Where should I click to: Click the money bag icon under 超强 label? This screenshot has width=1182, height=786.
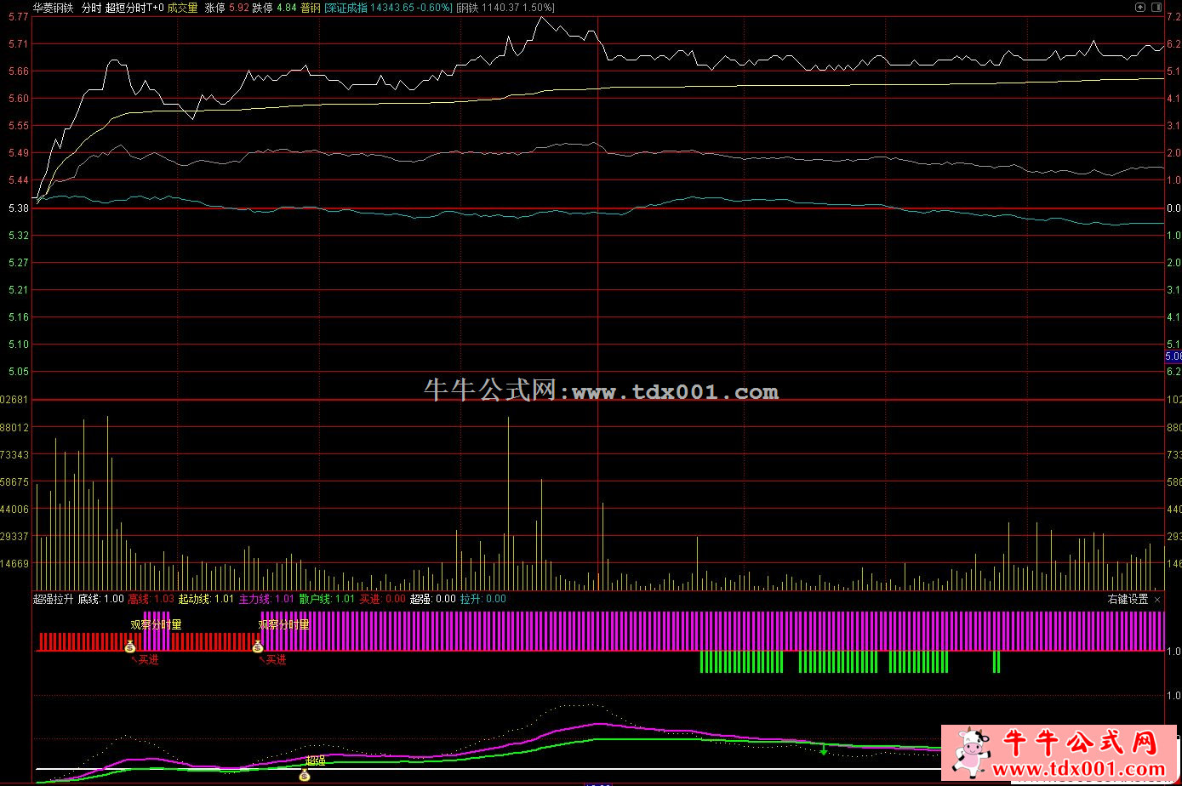pyautogui.click(x=305, y=775)
